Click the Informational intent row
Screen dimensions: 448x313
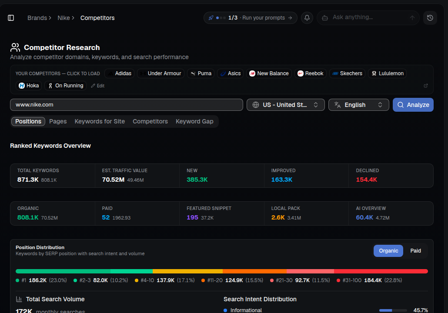click(326, 310)
